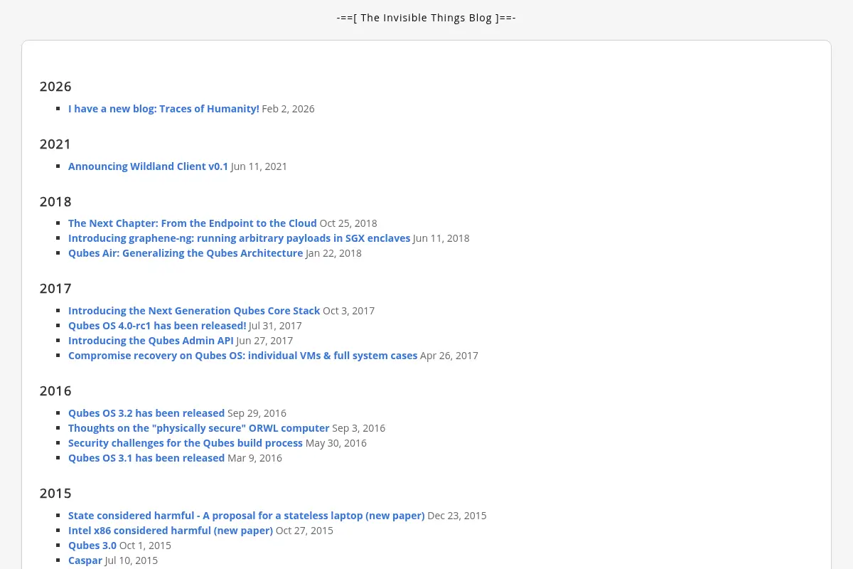The image size is (853, 569).
Task: Open Qubes OS 3.2 has been released
Action: 146,413
